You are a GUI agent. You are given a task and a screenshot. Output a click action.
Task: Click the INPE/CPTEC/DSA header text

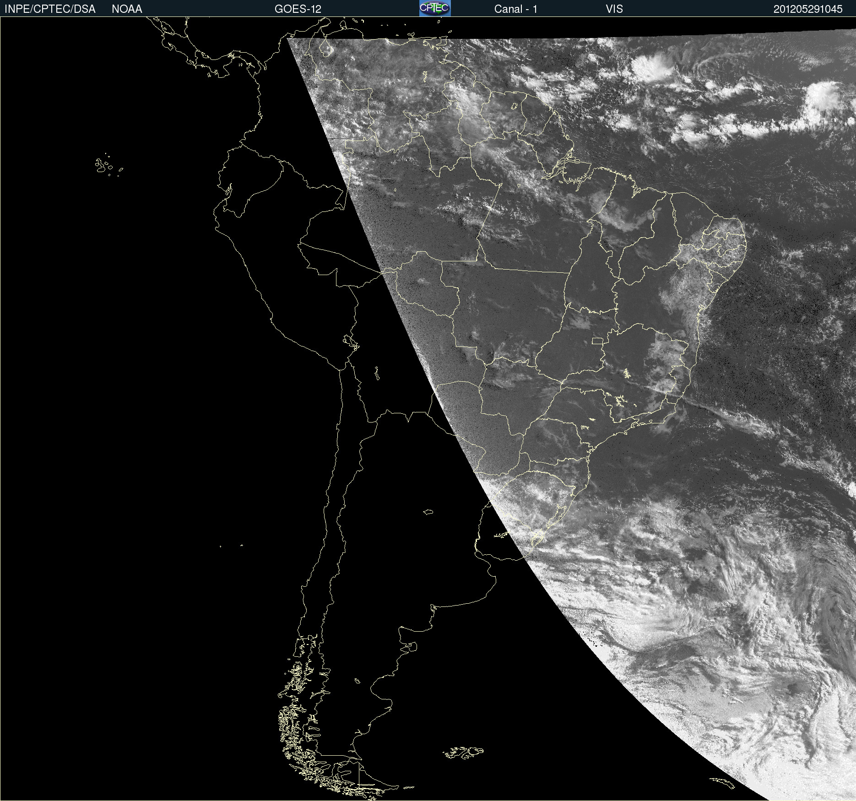click(x=50, y=9)
